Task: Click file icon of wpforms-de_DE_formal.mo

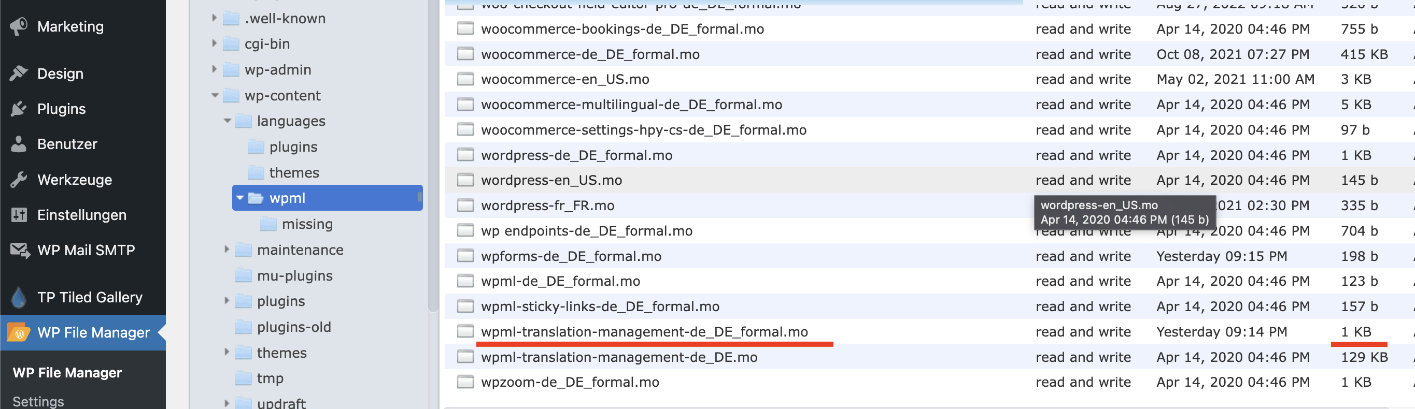Action: point(465,256)
